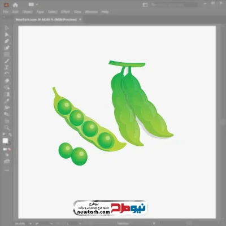
Task: Click the white Fill color swatch
Action: click(x=5, y=141)
